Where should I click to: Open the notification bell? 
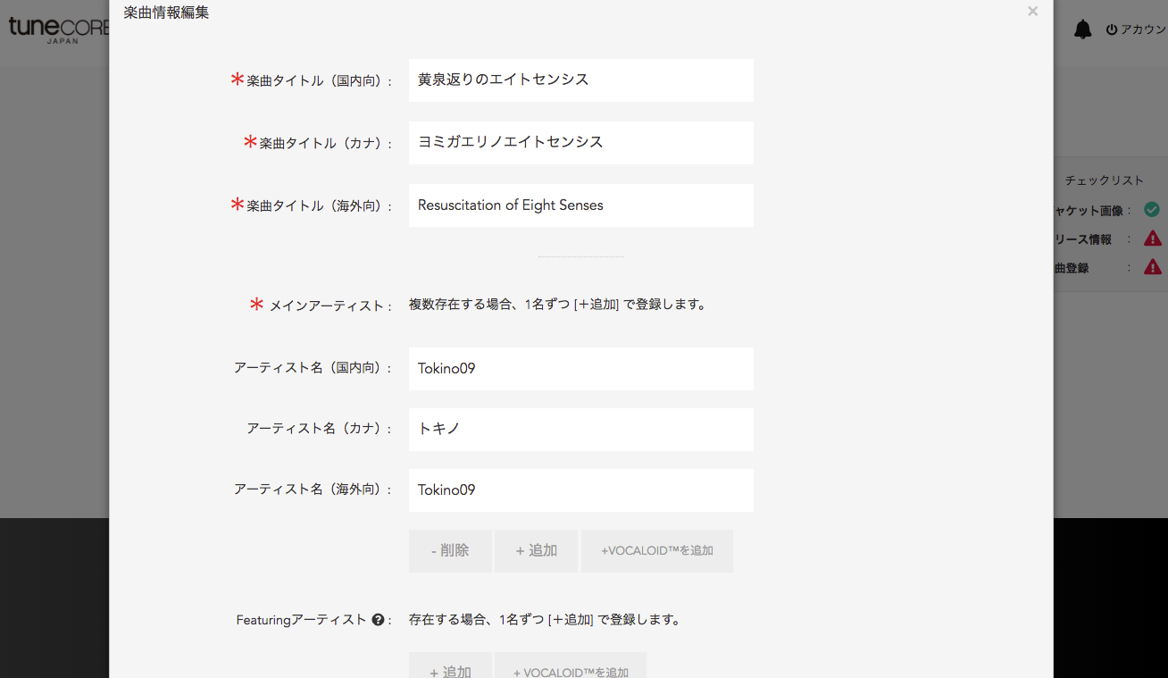(x=1082, y=29)
